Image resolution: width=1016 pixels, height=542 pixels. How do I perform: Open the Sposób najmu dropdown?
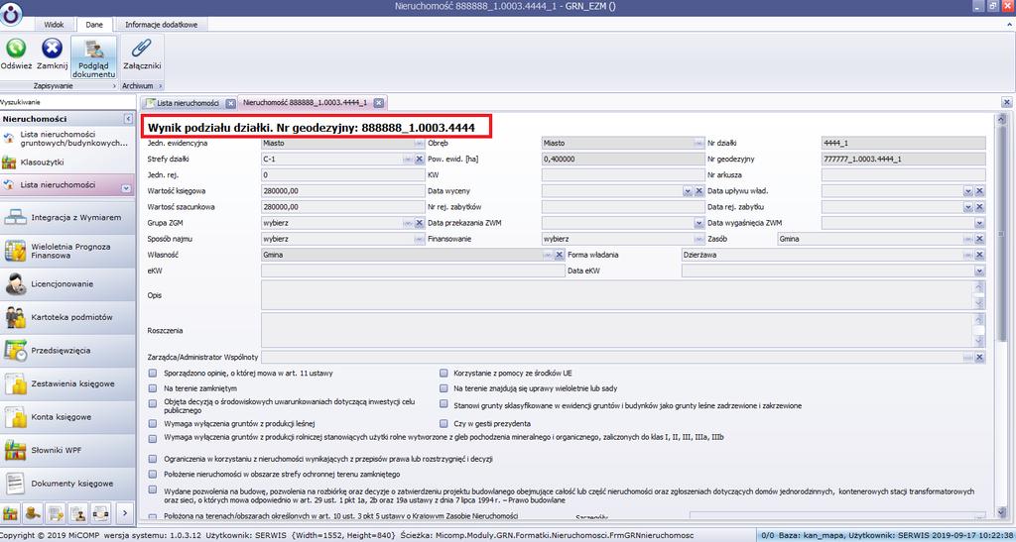tap(420, 240)
